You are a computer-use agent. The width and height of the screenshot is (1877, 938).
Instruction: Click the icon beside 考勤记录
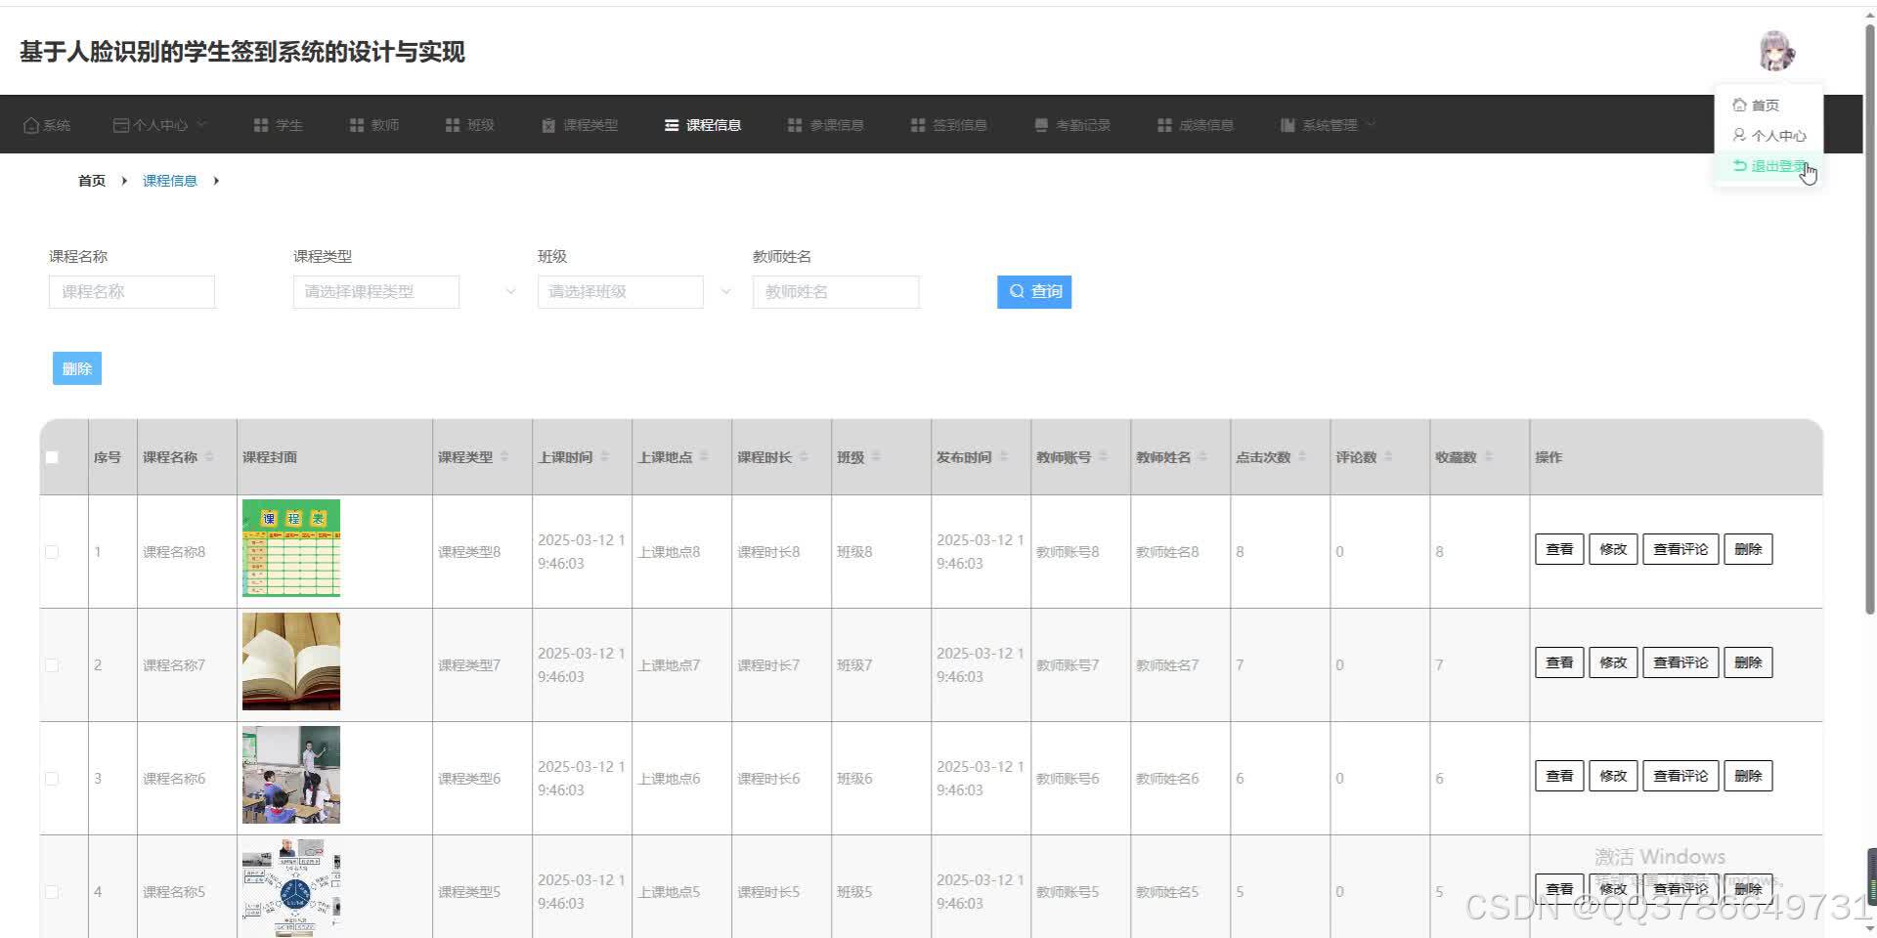1041,125
